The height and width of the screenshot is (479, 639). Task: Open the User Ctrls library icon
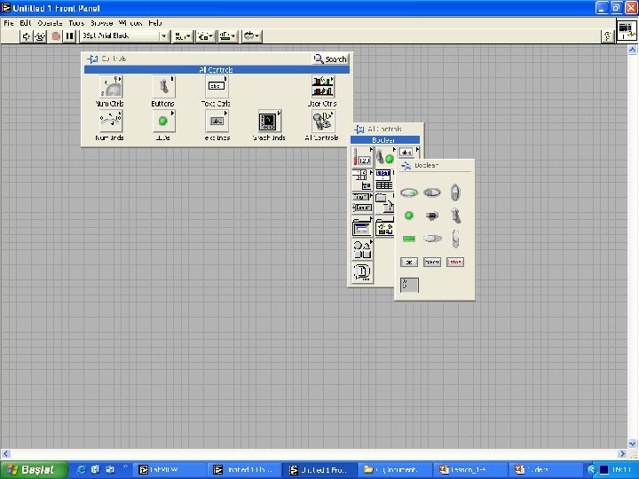click(323, 86)
